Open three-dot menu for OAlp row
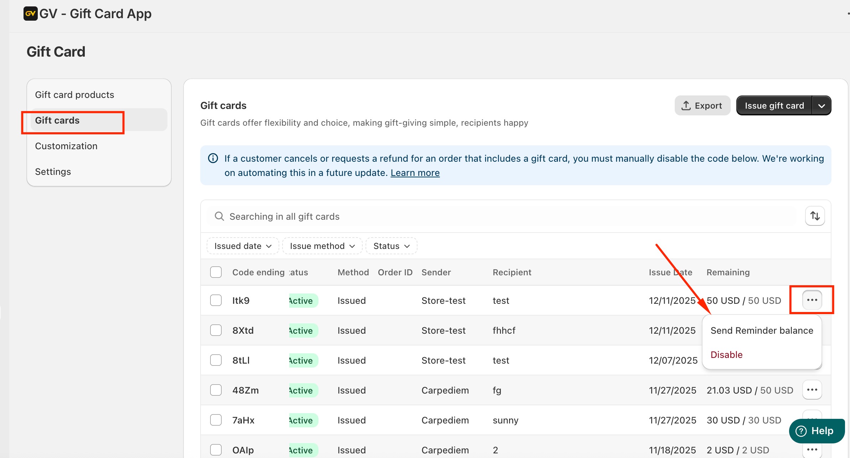Screen dimensions: 850x458 pos(812,449)
